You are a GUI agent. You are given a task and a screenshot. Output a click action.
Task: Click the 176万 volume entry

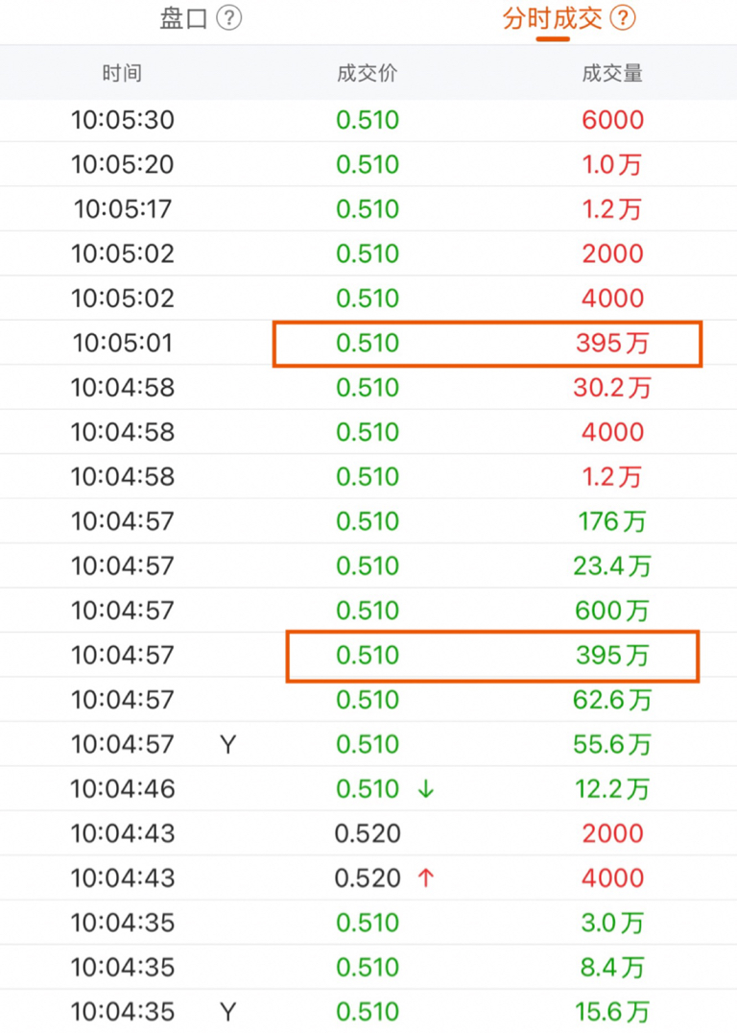tap(611, 521)
